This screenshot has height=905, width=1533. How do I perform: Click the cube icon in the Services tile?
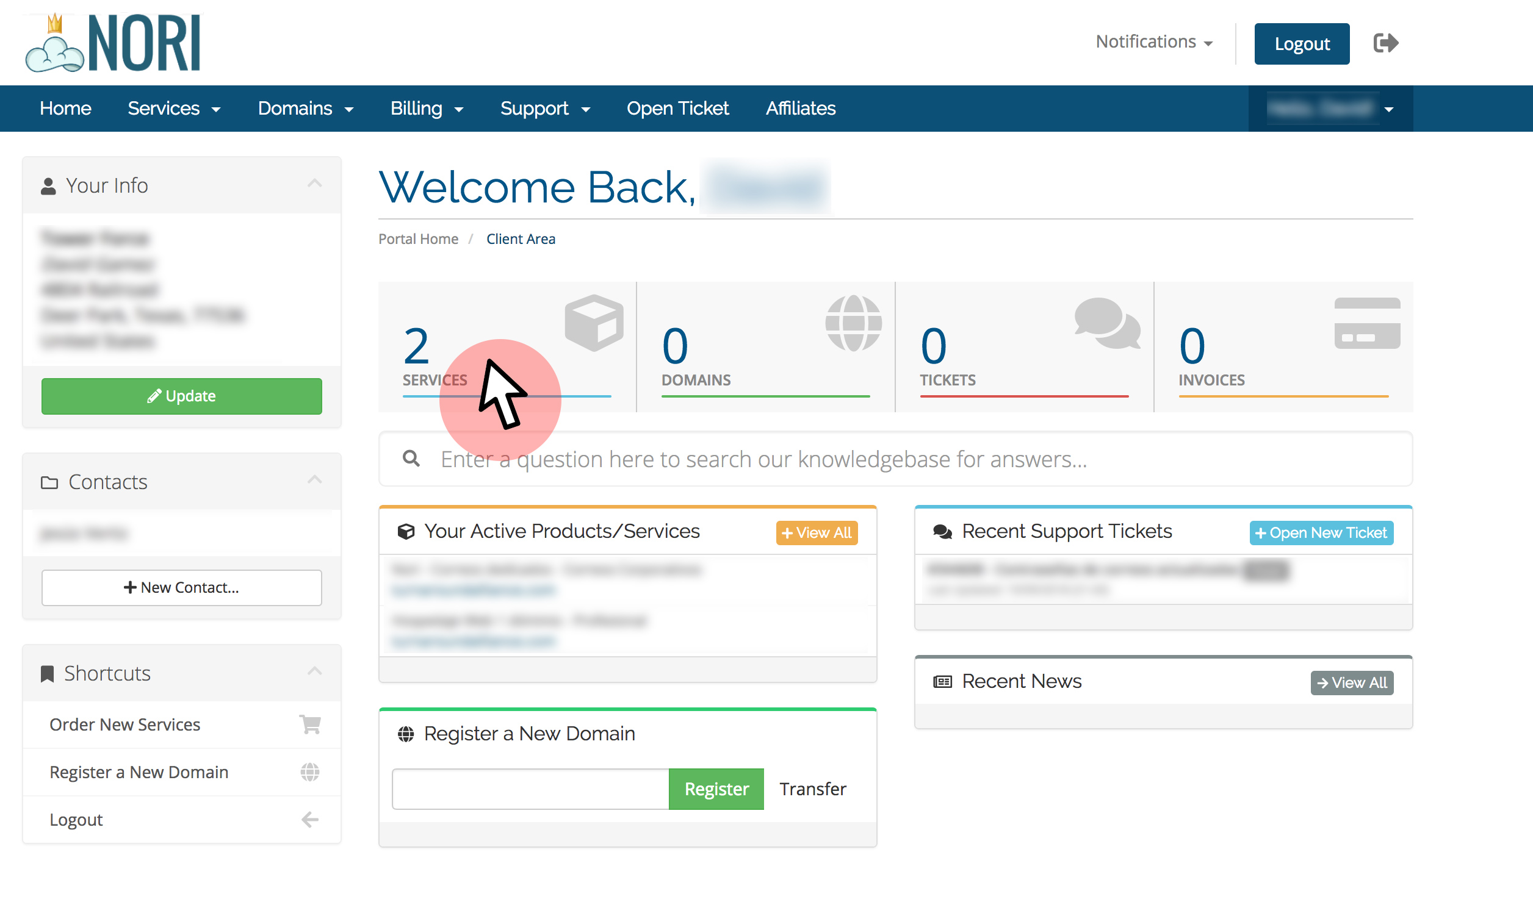594,323
